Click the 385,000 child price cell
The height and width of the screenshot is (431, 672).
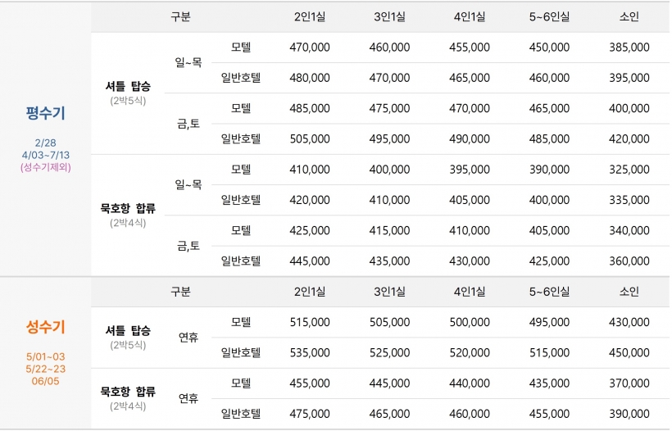[629, 48]
